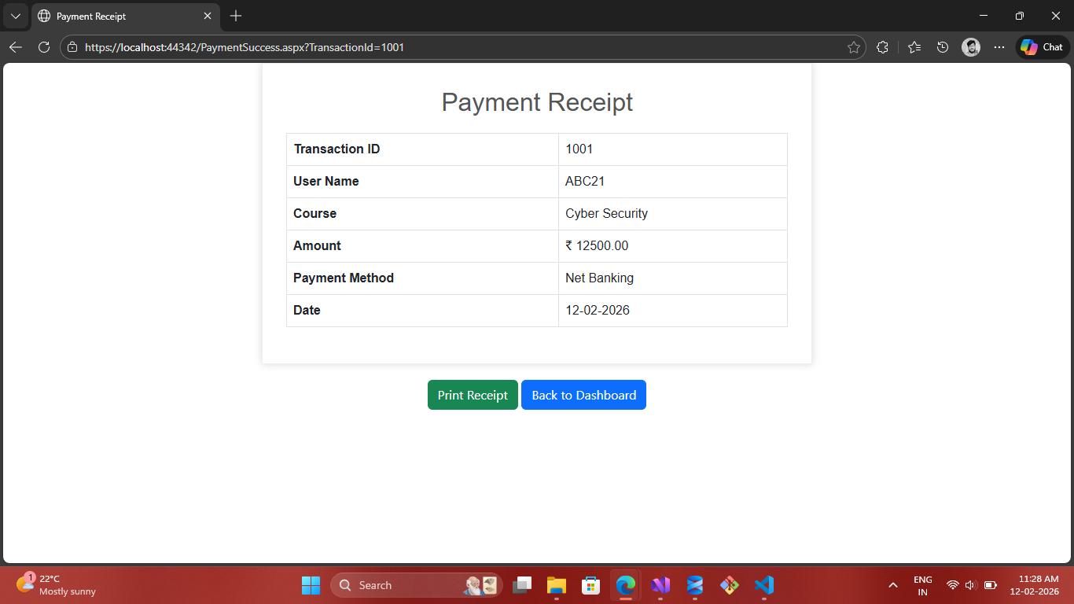This screenshot has width=1074, height=604.
Task: Close the Payment Receipt tab
Action: point(208,16)
